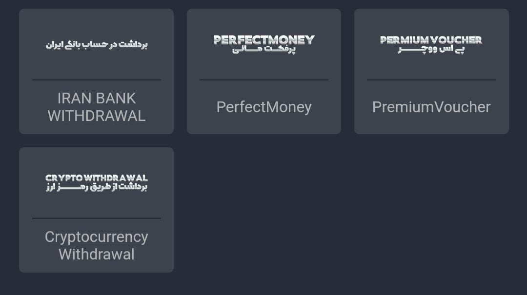Screen dimensions: 527x295
Task: Open the Cryptocurrency Withdrawal text label
Action: (x=96, y=245)
